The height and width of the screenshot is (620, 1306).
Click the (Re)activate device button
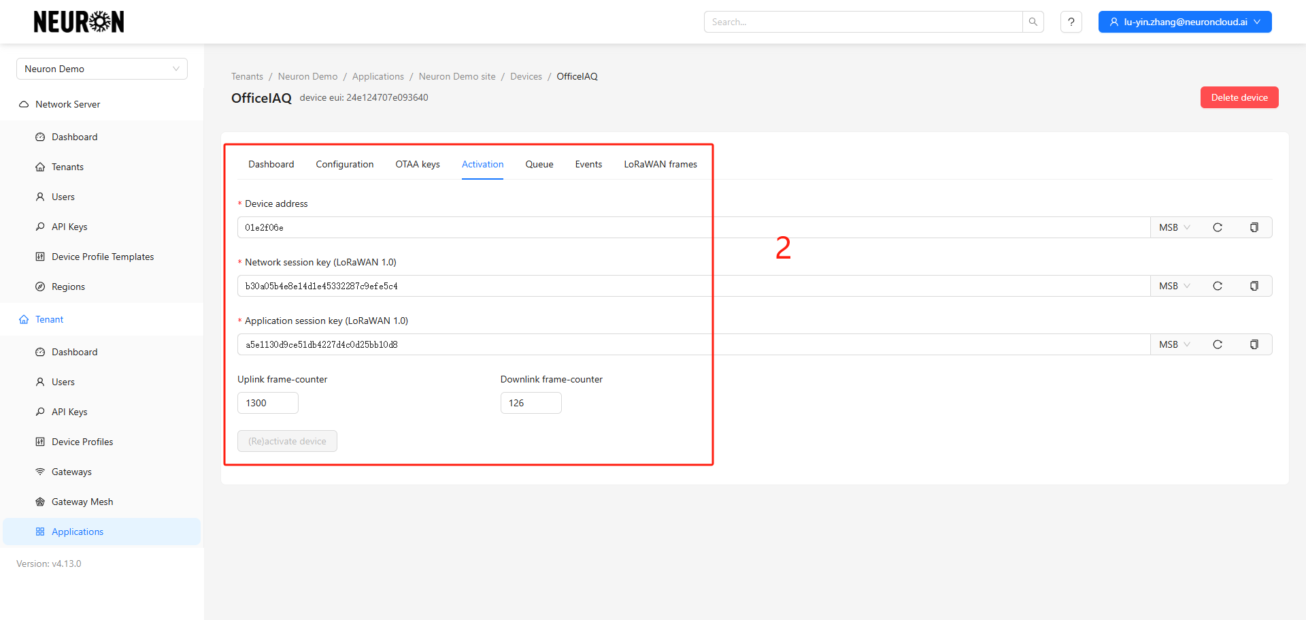tap(287, 441)
